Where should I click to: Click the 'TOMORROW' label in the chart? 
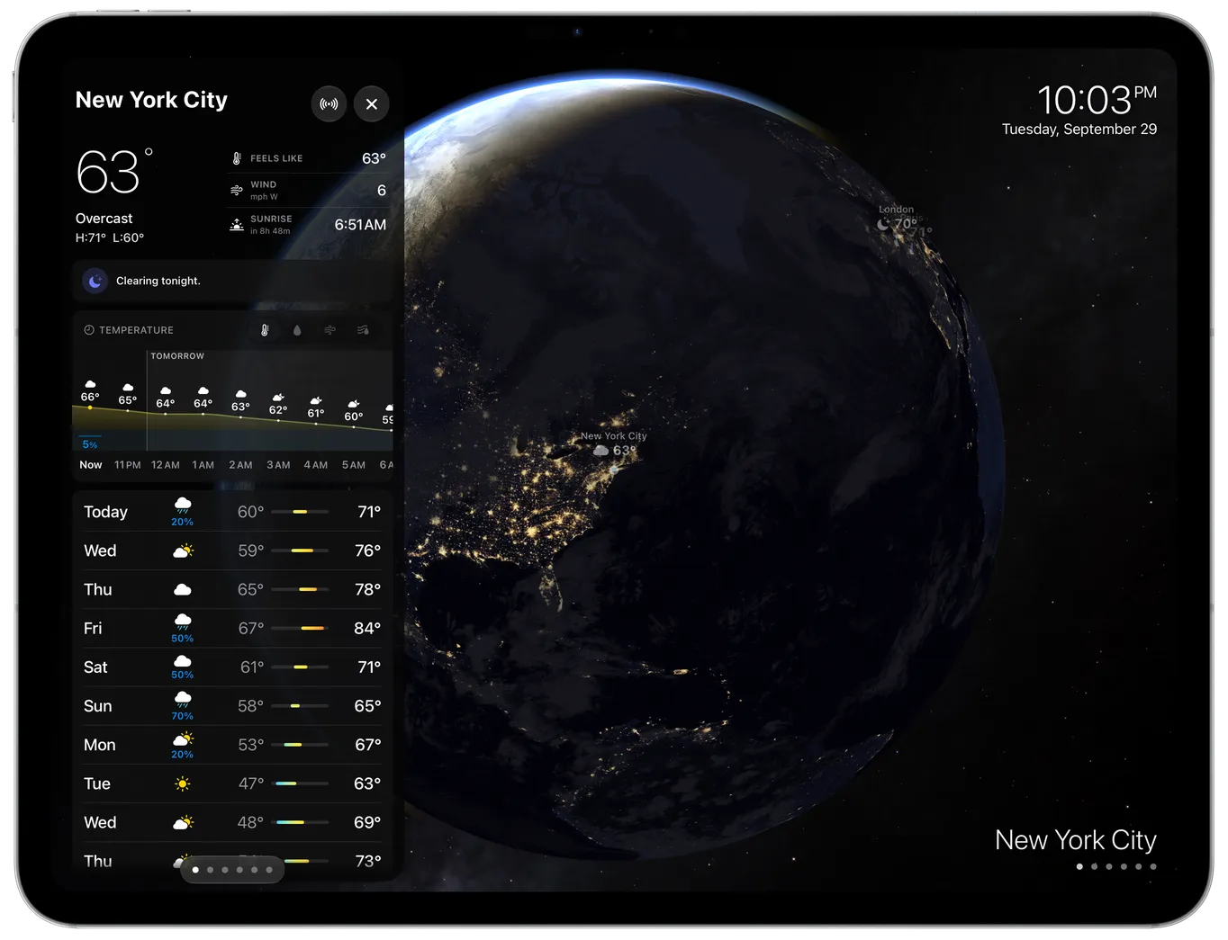click(177, 356)
